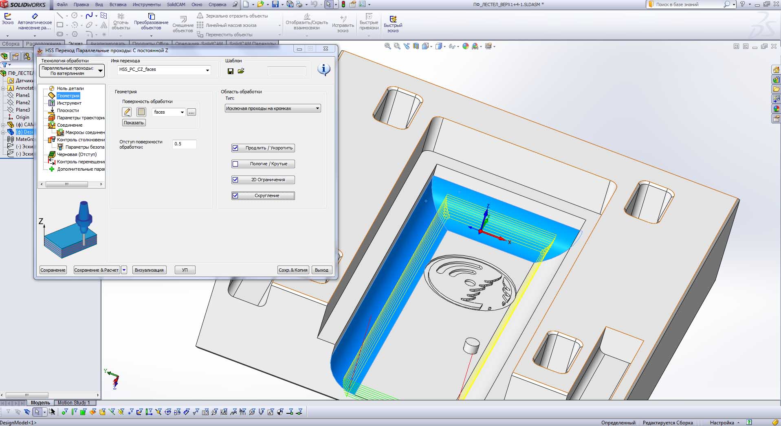The width and height of the screenshot is (781, 426).
Task: Select Инструмент in the dialog tree
Action: pos(69,103)
